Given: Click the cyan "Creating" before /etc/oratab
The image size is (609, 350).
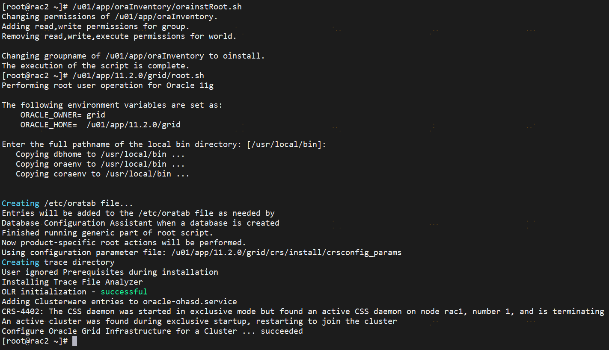Looking at the screenshot, I should click(21, 203).
